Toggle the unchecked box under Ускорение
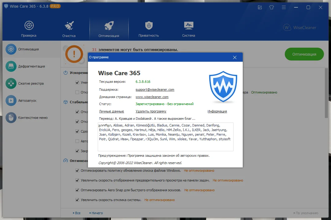The image size is (331, 220). [77, 92]
